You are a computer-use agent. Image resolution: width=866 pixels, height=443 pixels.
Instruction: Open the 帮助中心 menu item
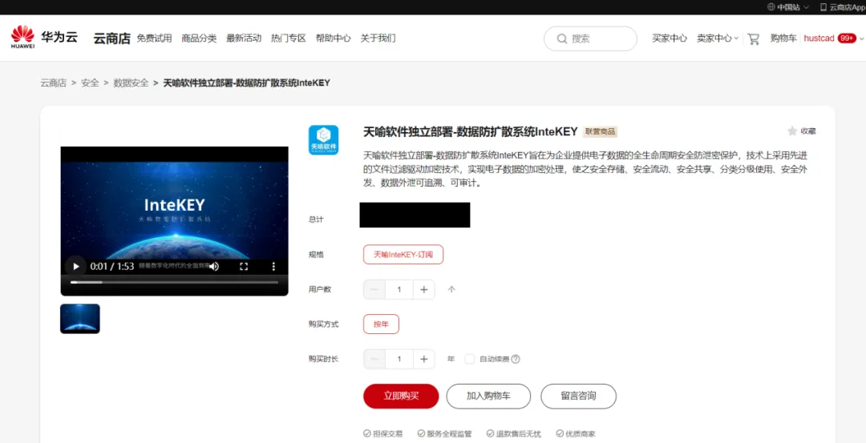point(333,38)
